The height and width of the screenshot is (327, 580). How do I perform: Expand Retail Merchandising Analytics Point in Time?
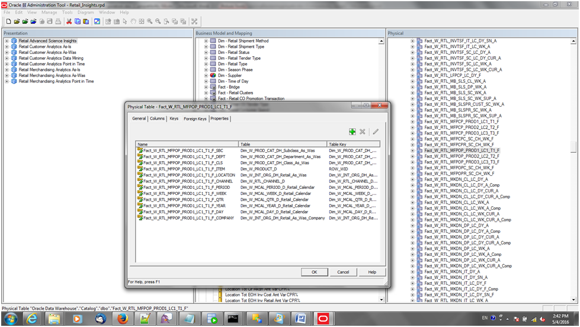click(x=7, y=81)
